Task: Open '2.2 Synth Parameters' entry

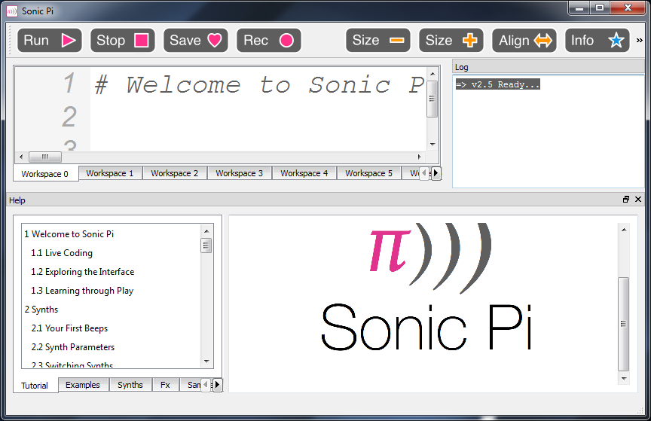Action: click(x=72, y=347)
